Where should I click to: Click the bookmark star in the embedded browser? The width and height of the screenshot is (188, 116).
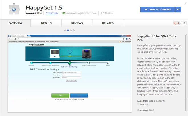(124, 39)
